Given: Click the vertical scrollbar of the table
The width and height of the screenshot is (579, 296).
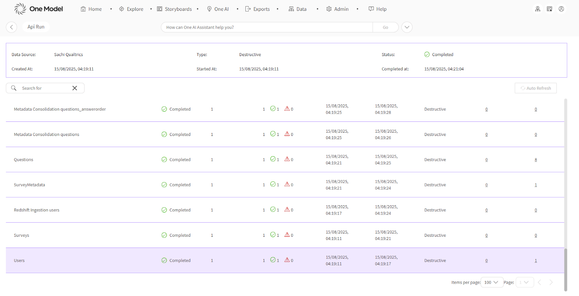Looking at the screenshot, I should pyautogui.click(x=566, y=269).
